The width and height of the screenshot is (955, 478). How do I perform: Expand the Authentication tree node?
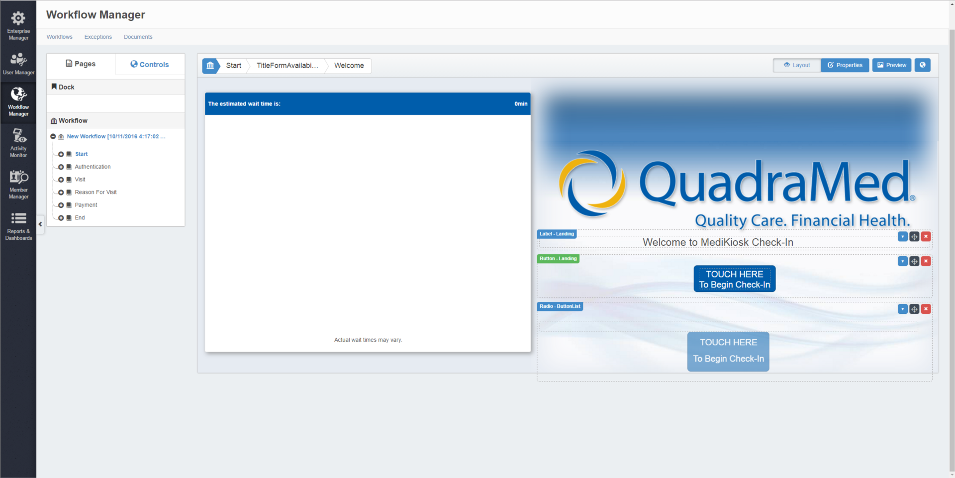(x=61, y=167)
